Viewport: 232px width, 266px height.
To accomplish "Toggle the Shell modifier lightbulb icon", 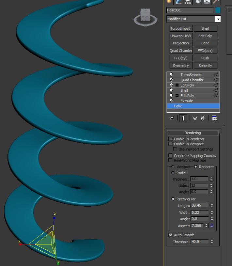I will pyautogui.click(x=171, y=90).
